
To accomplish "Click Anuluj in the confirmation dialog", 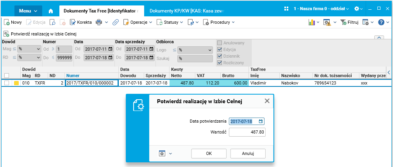I will tap(248, 153).
